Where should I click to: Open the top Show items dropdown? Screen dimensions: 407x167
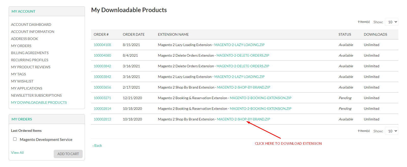pyautogui.click(x=391, y=22)
